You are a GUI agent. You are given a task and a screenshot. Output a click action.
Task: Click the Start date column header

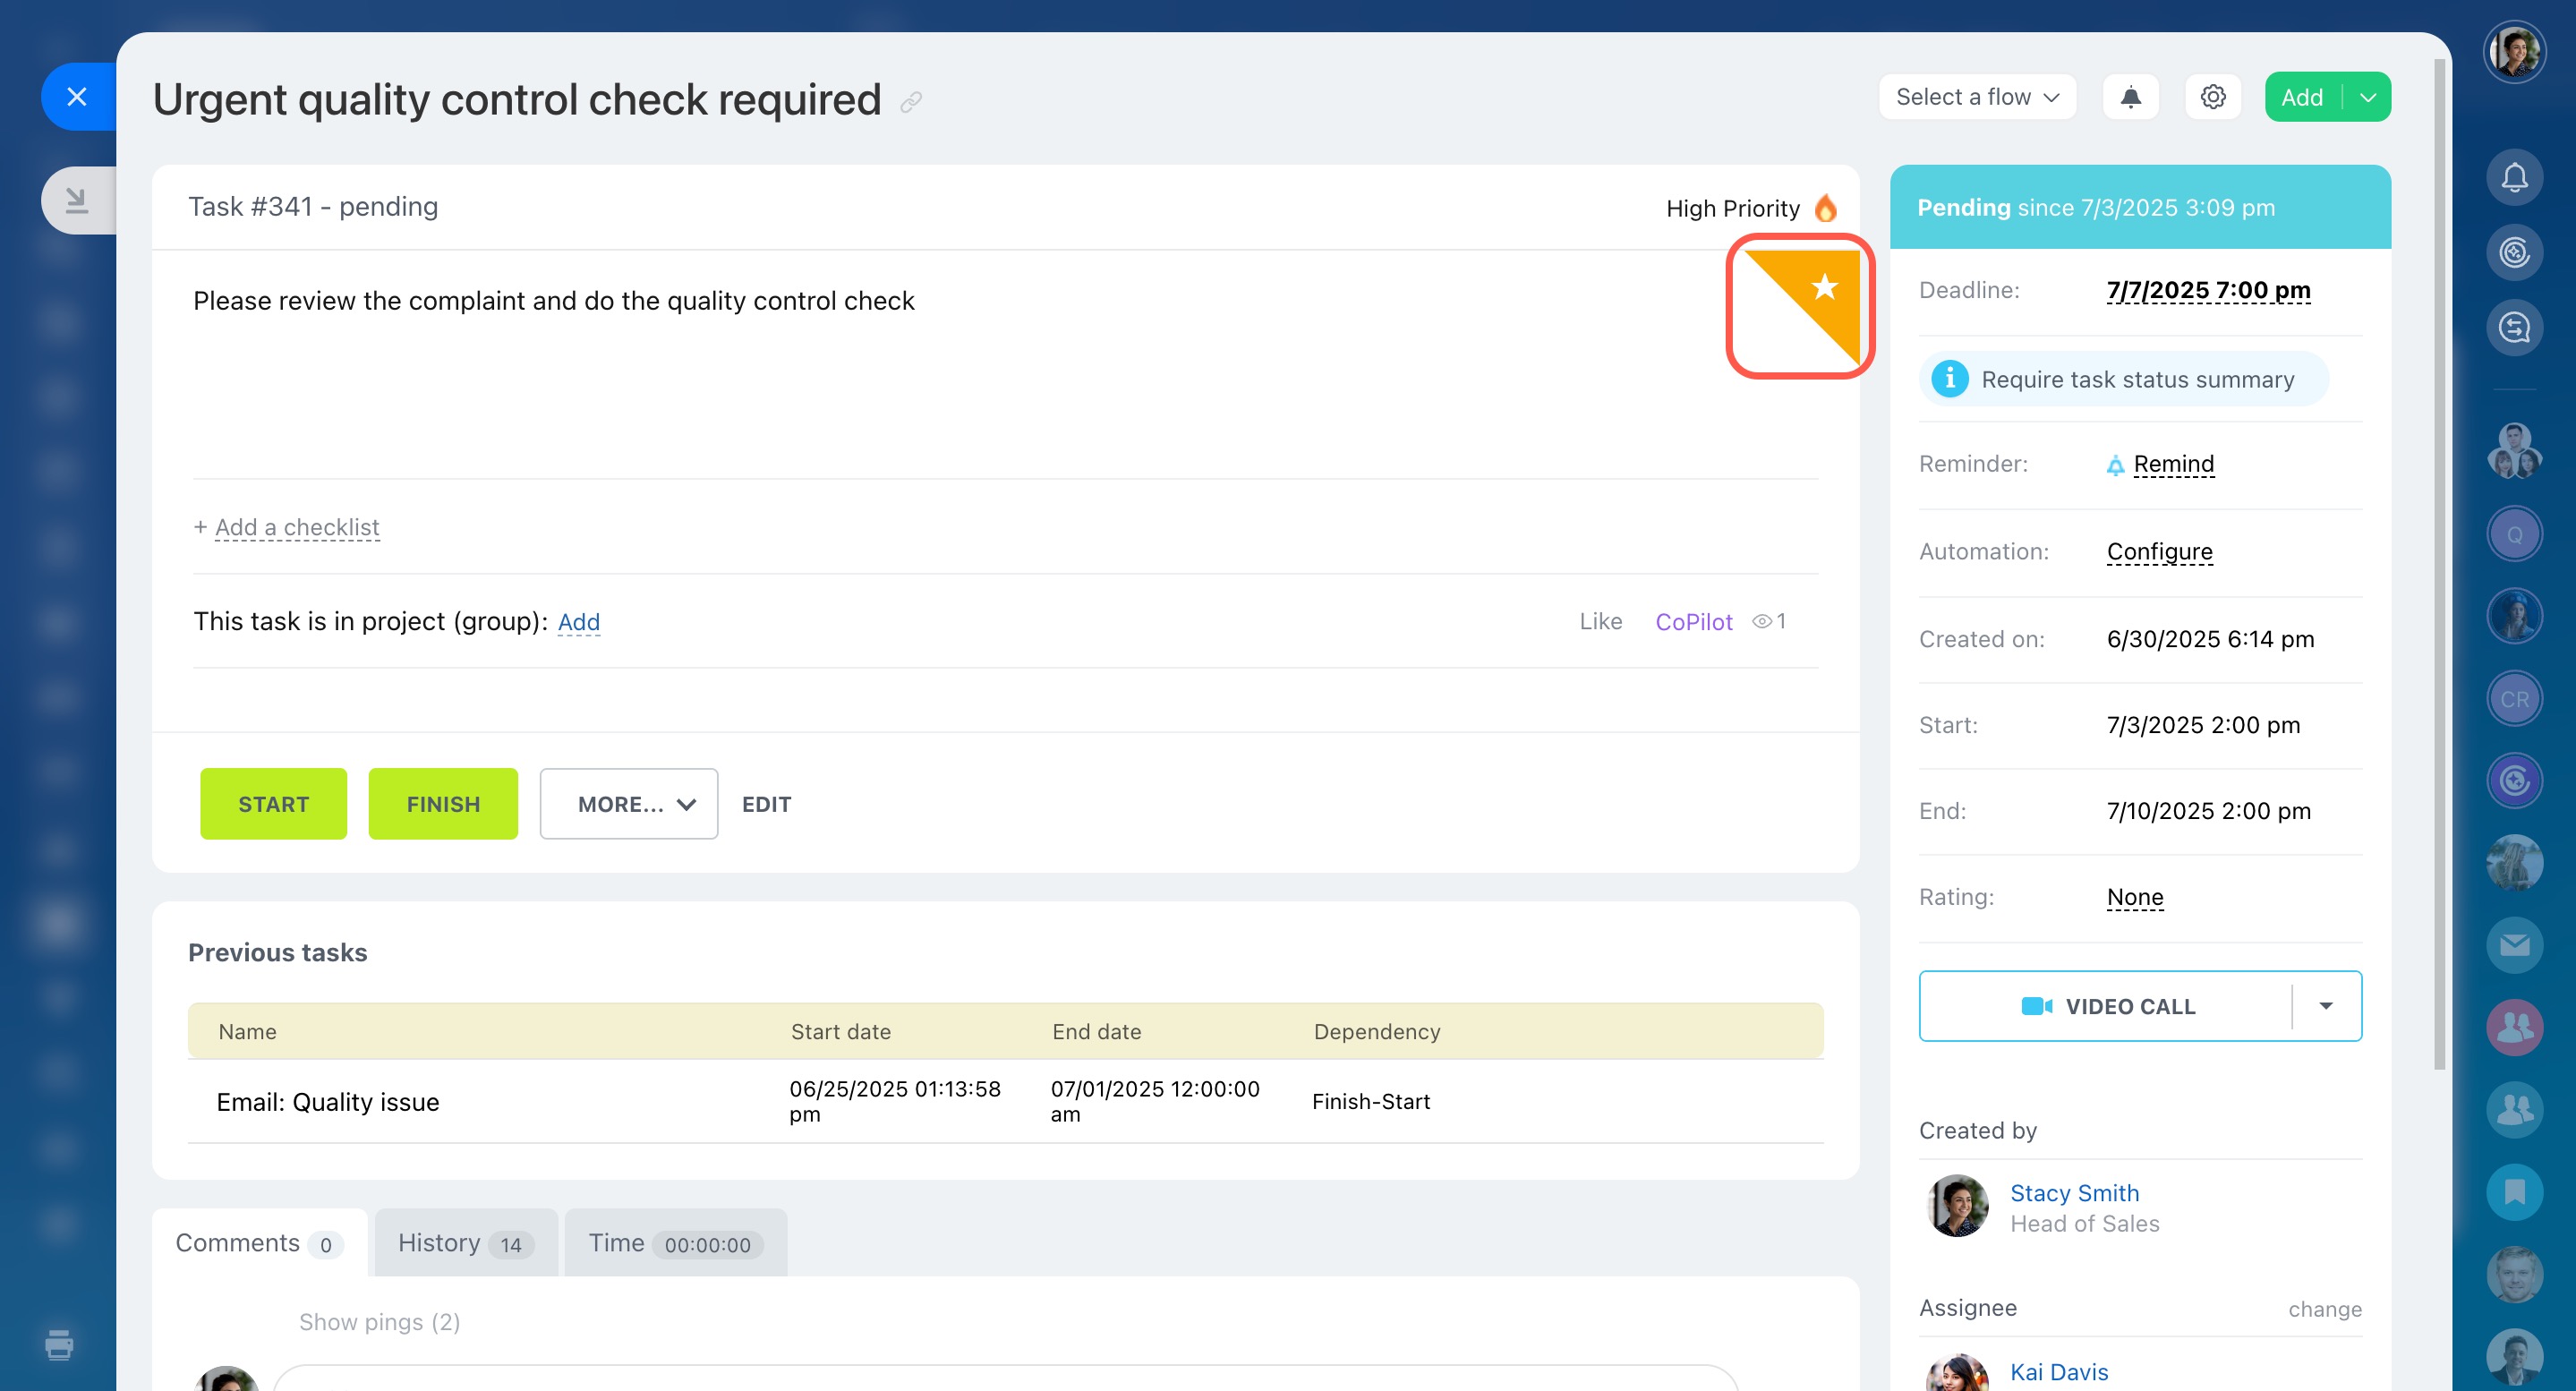pos(840,1032)
